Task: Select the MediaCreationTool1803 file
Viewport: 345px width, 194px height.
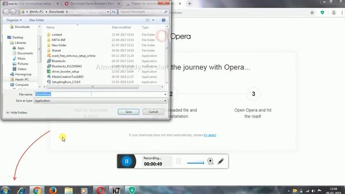Action: coord(65,77)
